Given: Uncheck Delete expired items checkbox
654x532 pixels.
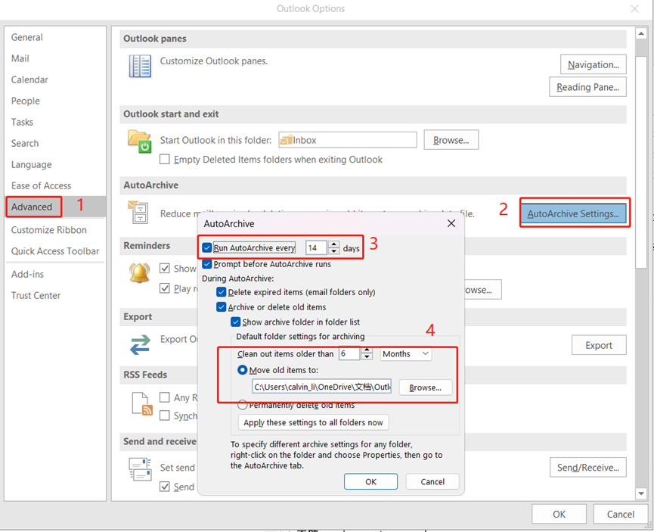Looking at the screenshot, I should pos(221,292).
